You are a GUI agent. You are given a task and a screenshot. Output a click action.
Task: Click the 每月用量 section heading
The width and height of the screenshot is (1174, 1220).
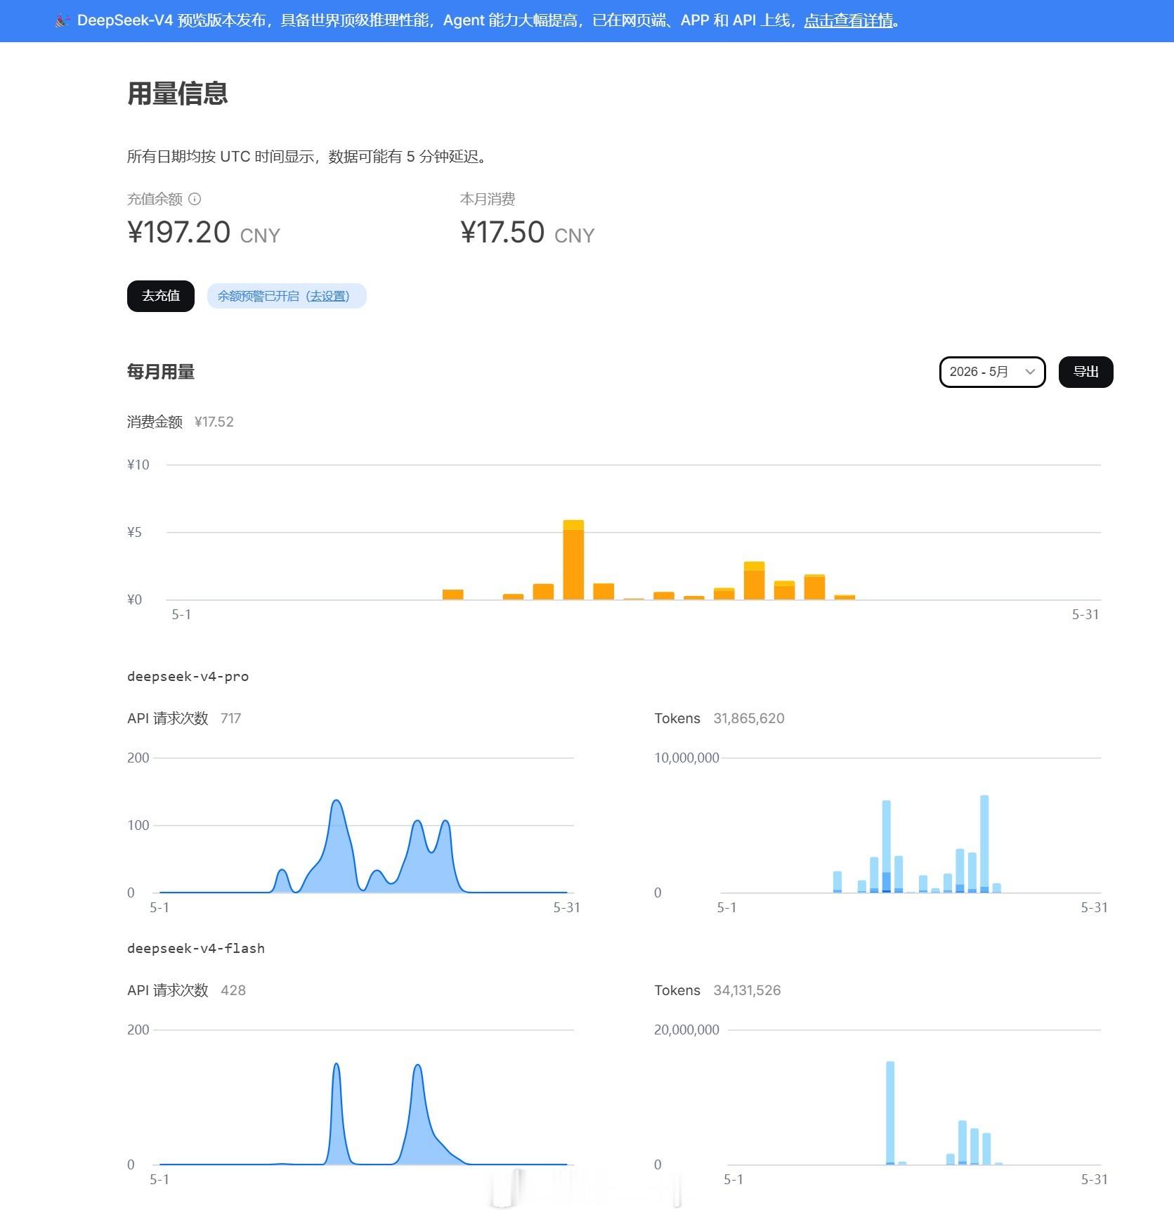click(x=161, y=372)
